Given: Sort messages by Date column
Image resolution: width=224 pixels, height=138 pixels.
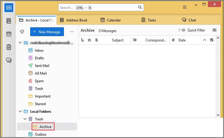Looking at the screenshot, I should (182, 40).
